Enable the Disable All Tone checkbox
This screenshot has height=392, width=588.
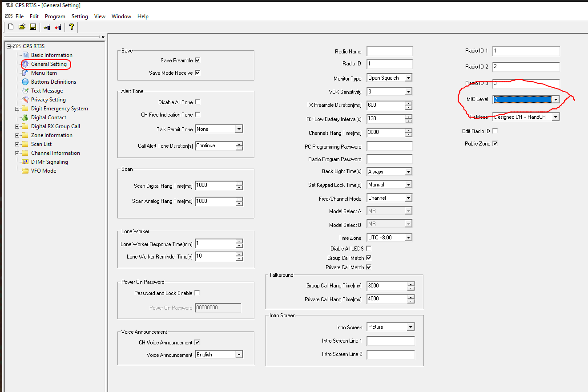point(197,102)
